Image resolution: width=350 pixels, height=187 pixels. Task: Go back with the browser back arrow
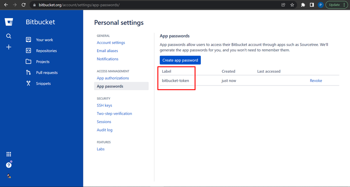click(x=6, y=5)
